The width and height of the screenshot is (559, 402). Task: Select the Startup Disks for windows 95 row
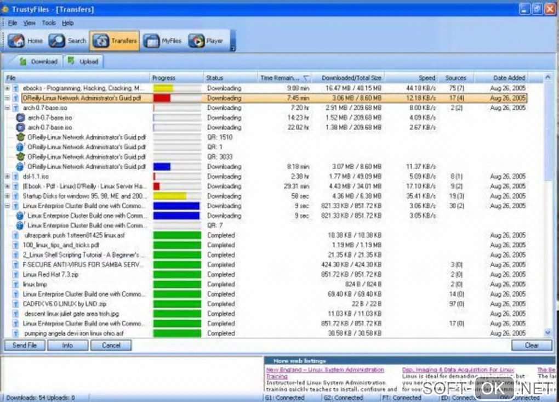(x=266, y=196)
